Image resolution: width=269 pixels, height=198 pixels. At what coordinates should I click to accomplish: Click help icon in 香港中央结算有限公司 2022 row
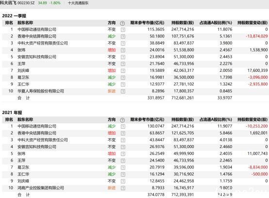(x=123, y=36)
